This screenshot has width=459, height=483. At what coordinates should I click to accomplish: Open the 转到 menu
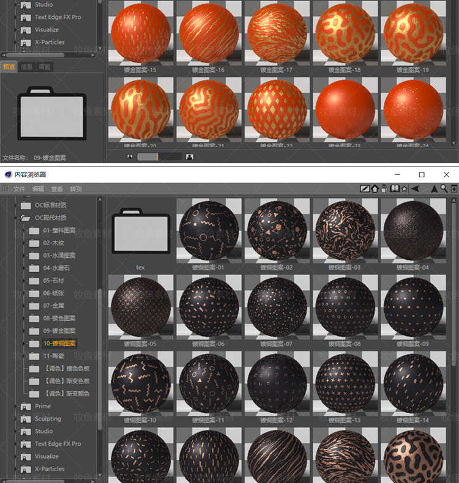[x=76, y=189]
